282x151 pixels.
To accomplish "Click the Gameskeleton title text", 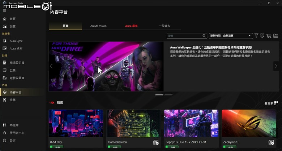I will coord(117,142).
